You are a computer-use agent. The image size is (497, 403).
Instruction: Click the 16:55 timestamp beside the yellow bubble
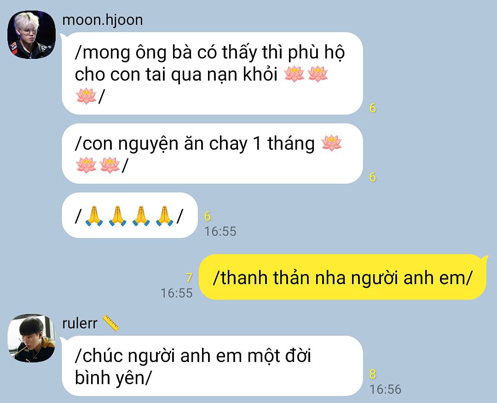pos(177,293)
